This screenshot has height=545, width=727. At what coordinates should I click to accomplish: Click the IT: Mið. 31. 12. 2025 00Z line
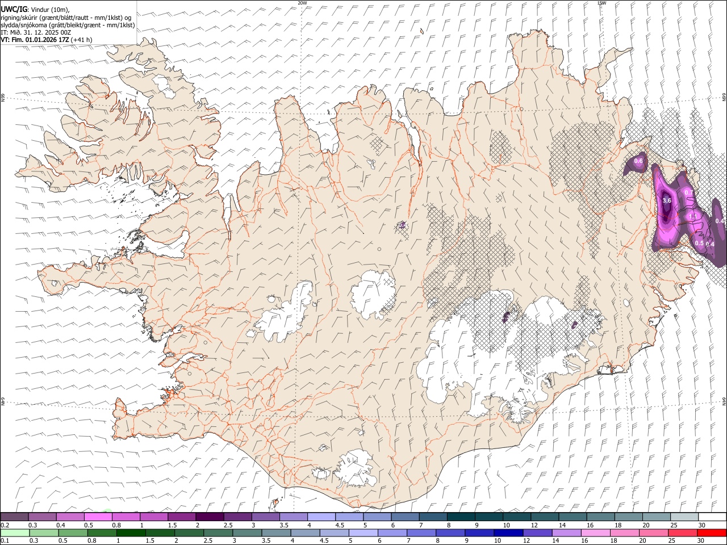click(x=36, y=32)
